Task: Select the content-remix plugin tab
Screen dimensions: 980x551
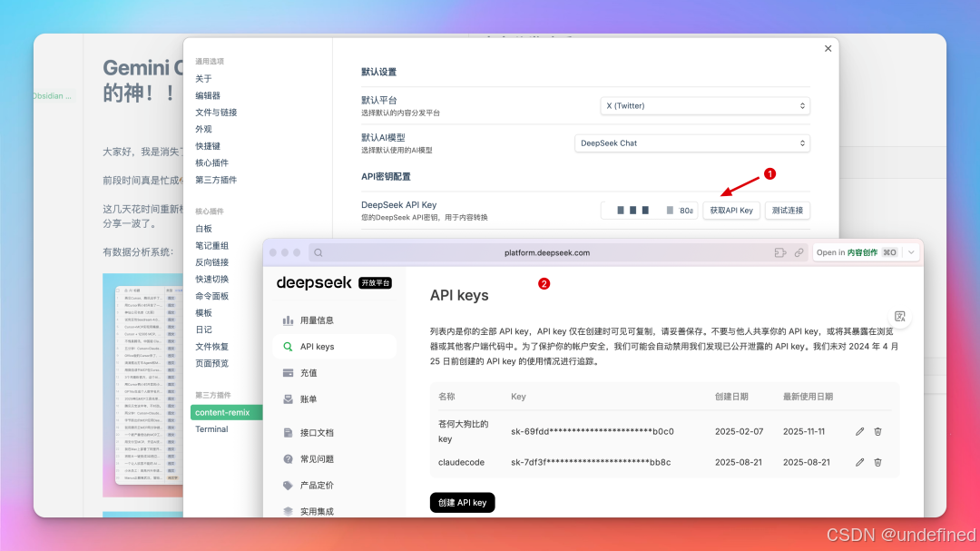Action: 226,413
